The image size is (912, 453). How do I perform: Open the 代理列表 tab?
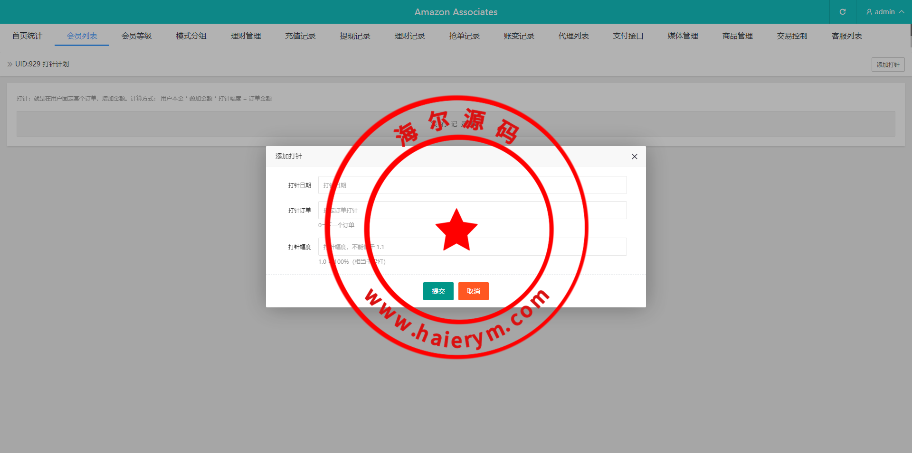[x=573, y=36]
